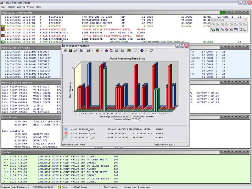Open the System menu
The width and height of the screenshot is (252, 189).
pyautogui.click(x=31, y=7)
